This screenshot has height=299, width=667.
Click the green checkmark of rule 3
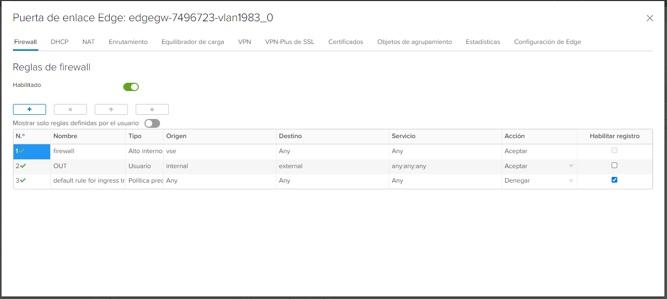click(x=23, y=181)
